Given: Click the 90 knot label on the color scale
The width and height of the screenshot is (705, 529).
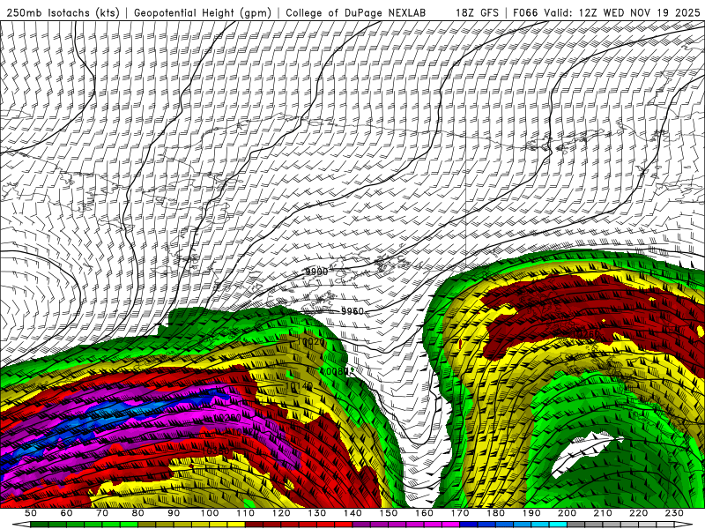Looking at the screenshot, I should pos(174,513).
